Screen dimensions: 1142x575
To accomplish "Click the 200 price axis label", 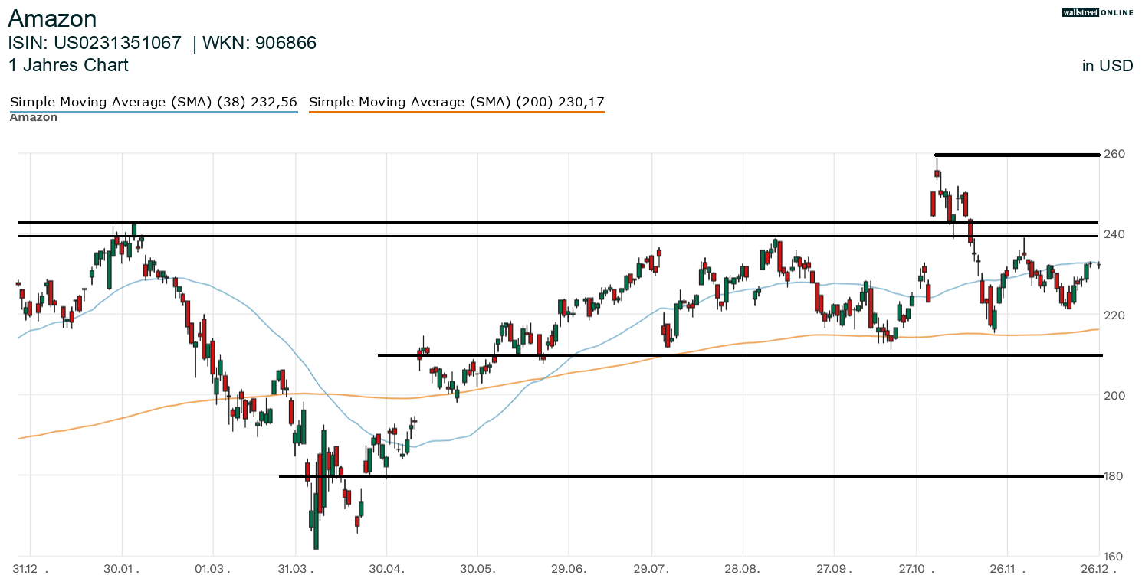I will (x=1114, y=396).
